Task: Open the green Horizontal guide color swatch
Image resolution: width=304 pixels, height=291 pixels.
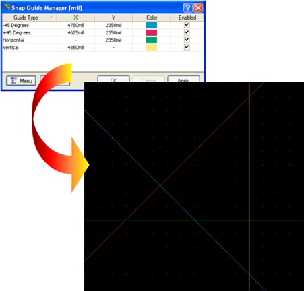Action: (x=152, y=40)
